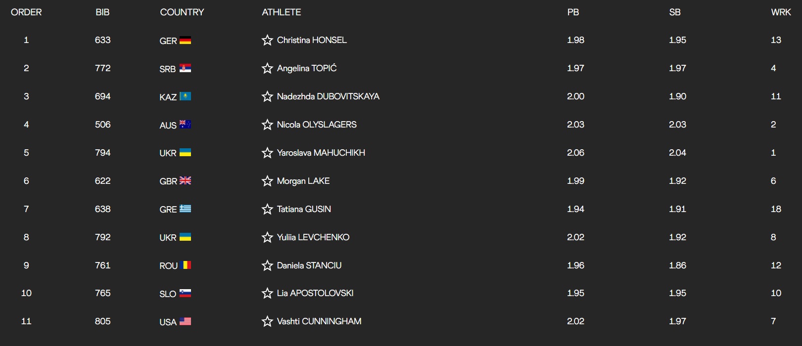Click the German flag icon

tap(185, 40)
